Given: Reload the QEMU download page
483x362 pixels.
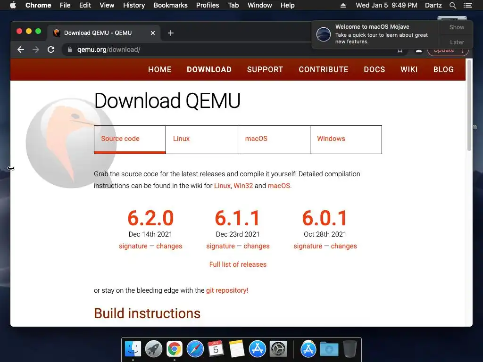Looking at the screenshot, I should [51, 49].
